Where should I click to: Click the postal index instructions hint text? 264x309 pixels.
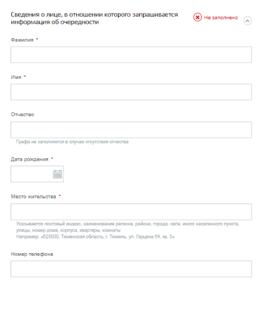pyautogui.click(x=127, y=227)
